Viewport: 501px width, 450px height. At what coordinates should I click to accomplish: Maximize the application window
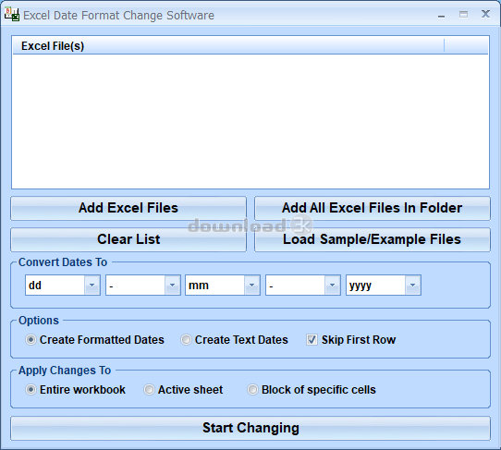pyautogui.click(x=463, y=15)
